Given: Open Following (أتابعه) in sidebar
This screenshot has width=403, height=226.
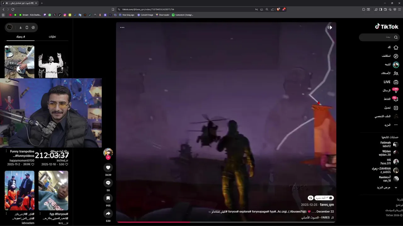Looking at the screenshot, I should (392, 65).
